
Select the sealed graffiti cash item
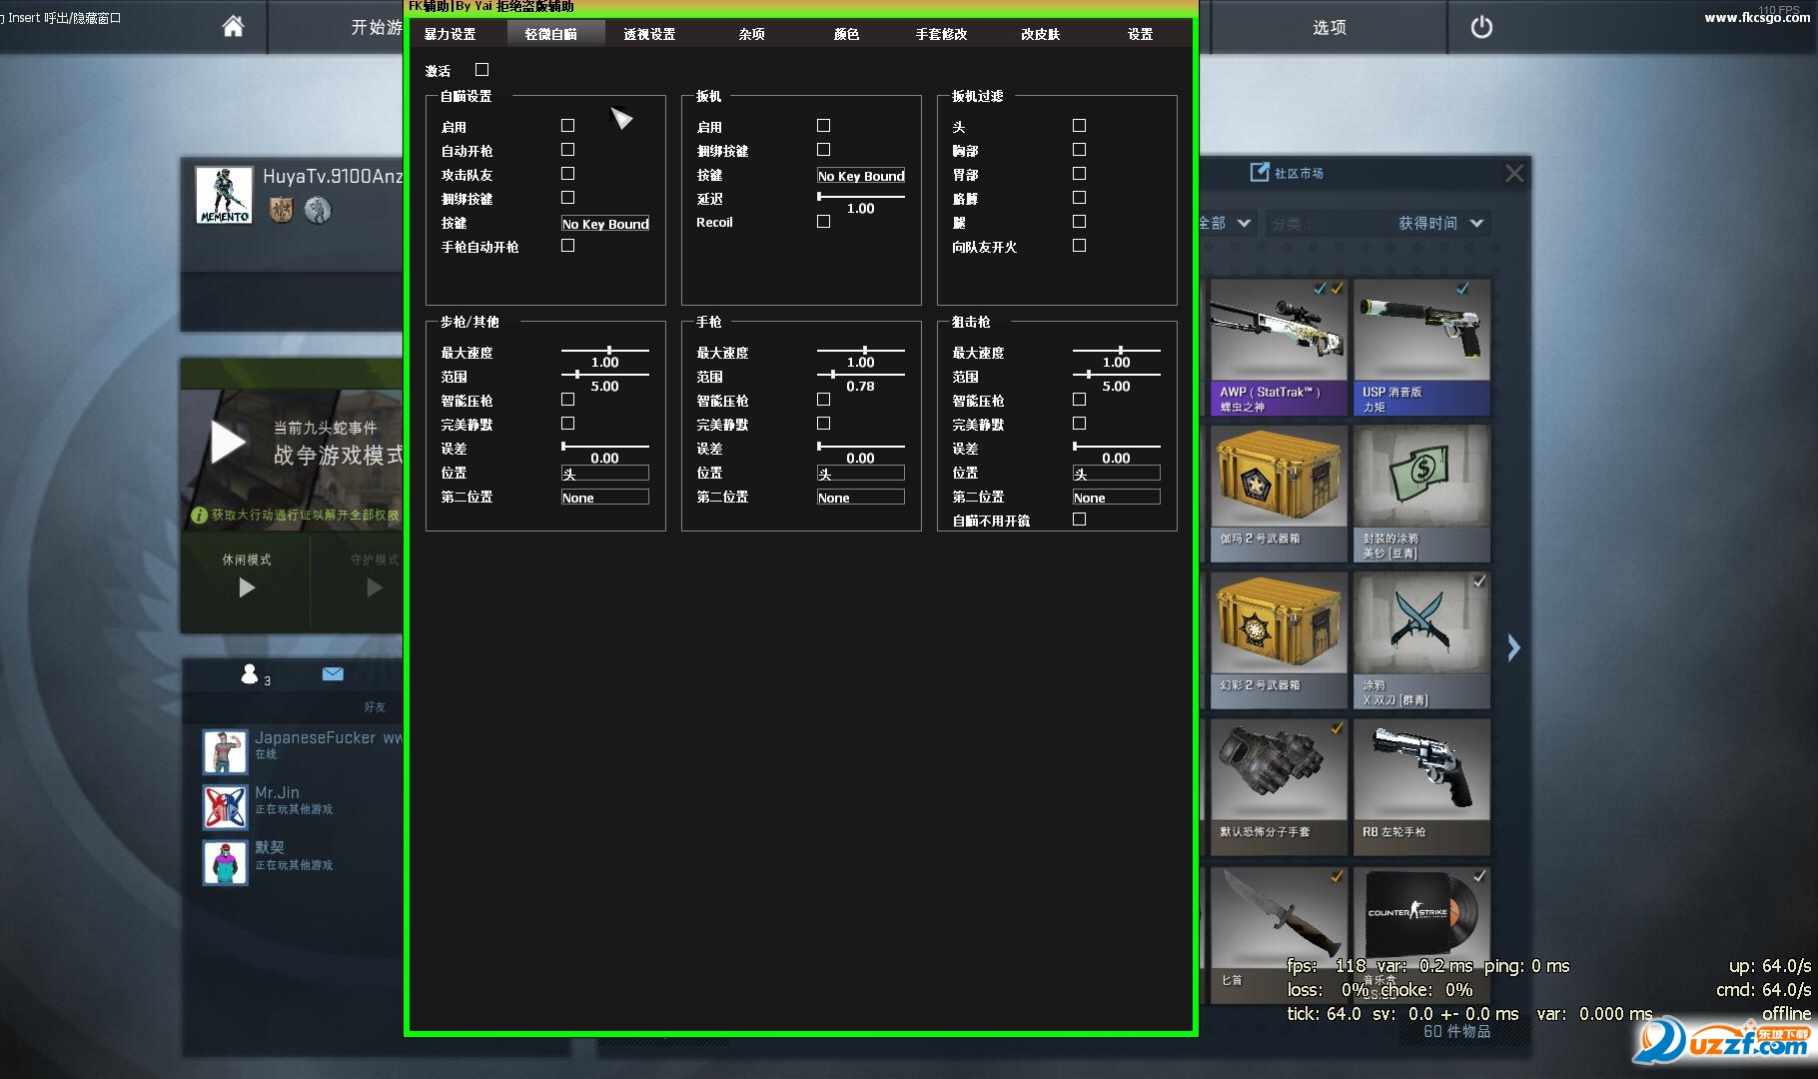1421,494
